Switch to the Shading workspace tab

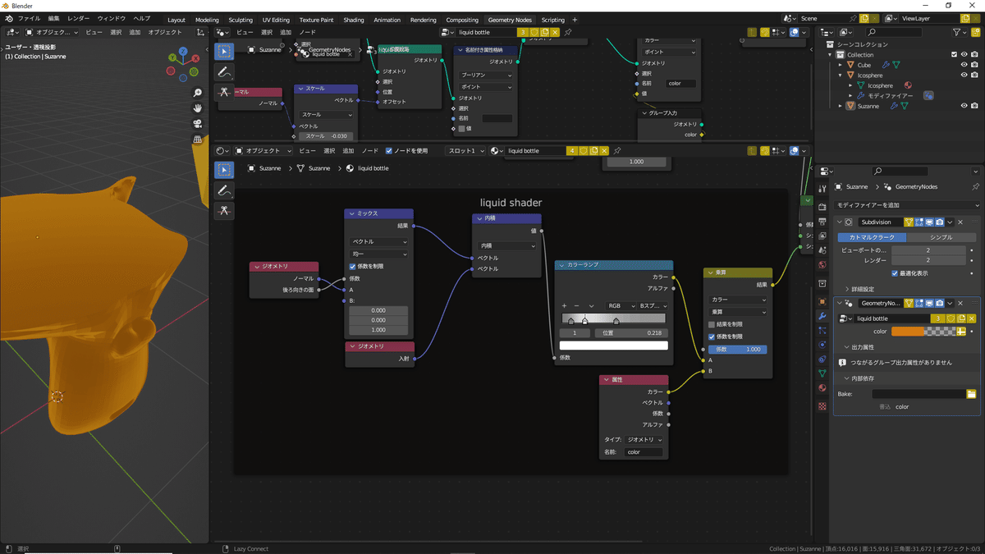pos(354,20)
